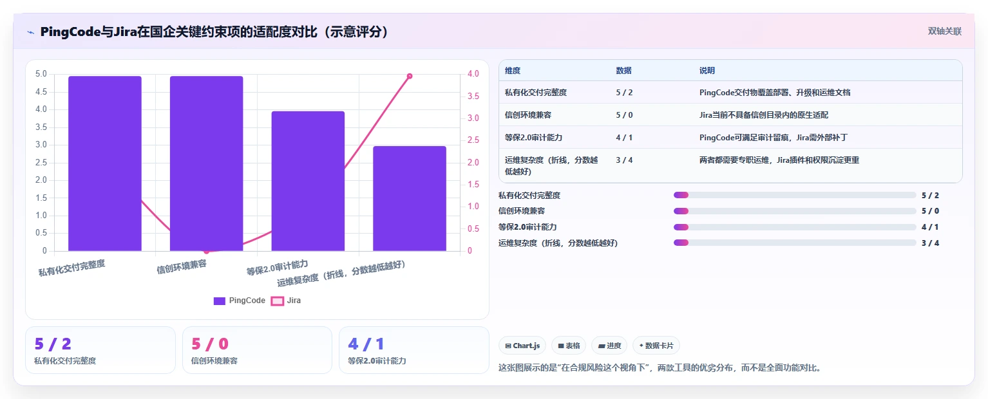Select the 进度 chip

click(609, 346)
